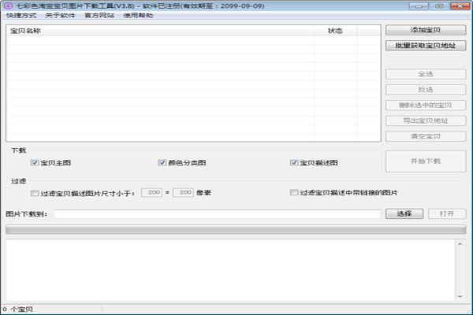Open the 快捷方式 menu

[20, 16]
